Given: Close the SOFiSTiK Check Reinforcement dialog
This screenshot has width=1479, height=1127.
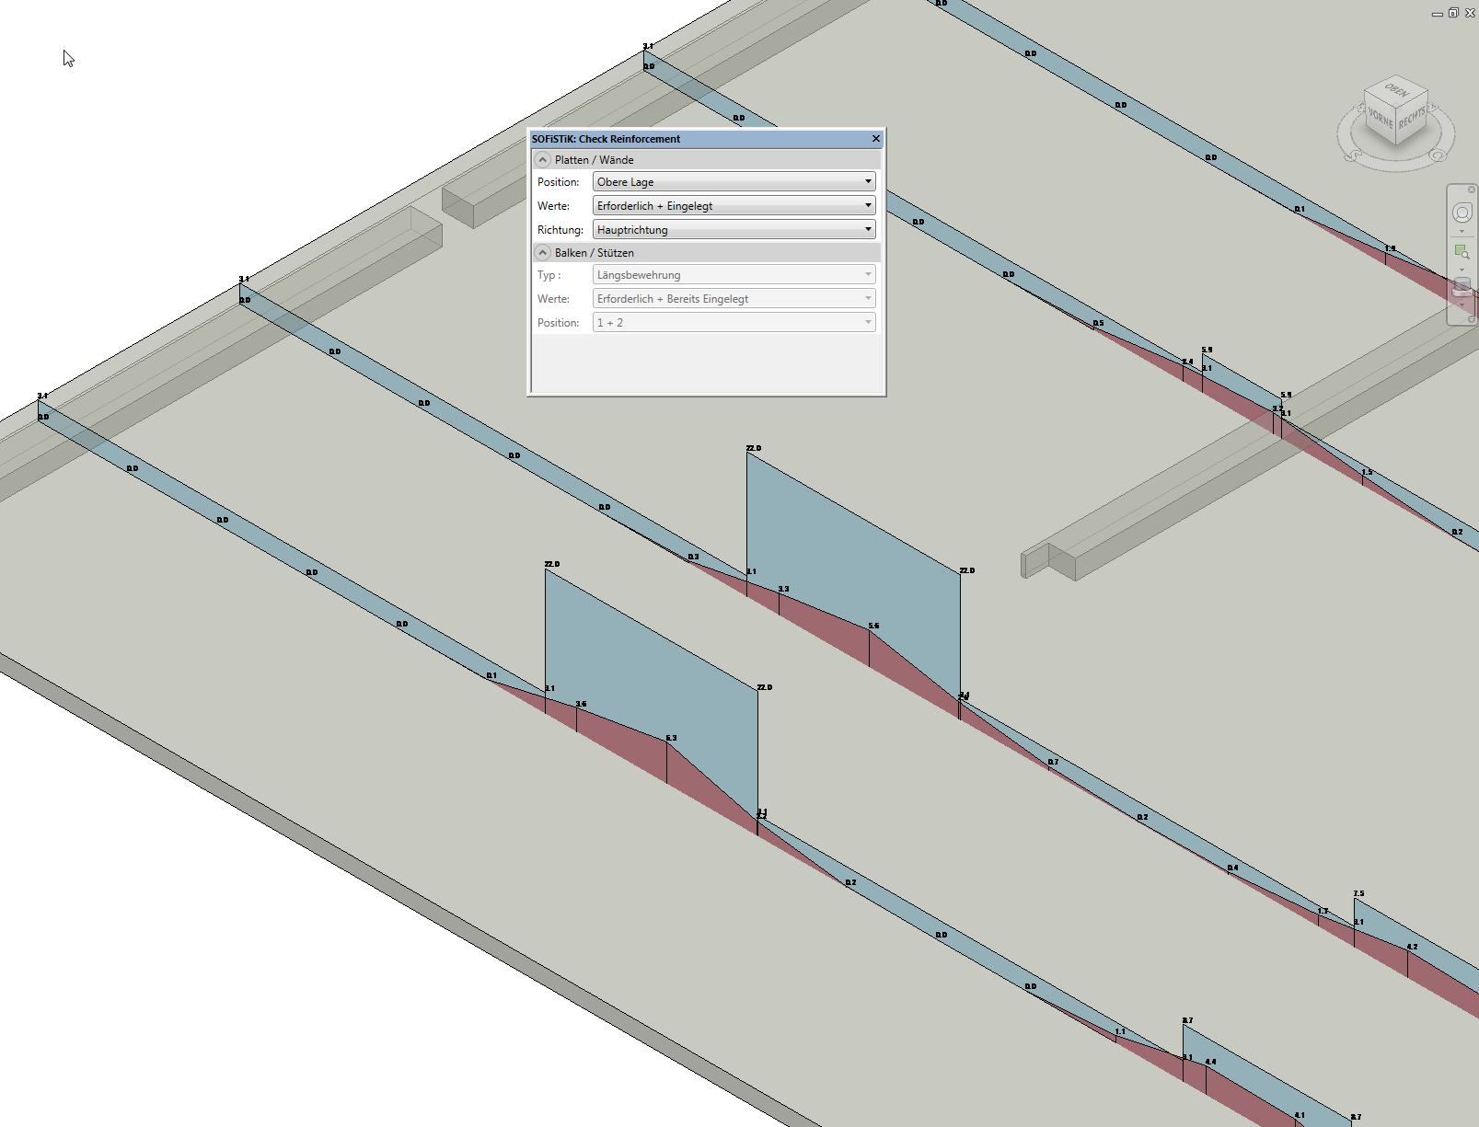Looking at the screenshot, I should click(x=876, y=139).
